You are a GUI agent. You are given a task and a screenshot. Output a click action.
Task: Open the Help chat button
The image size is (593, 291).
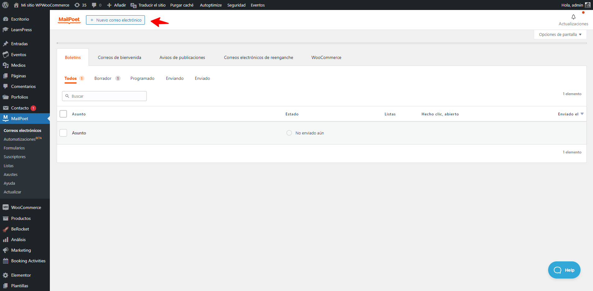(564, 270)
